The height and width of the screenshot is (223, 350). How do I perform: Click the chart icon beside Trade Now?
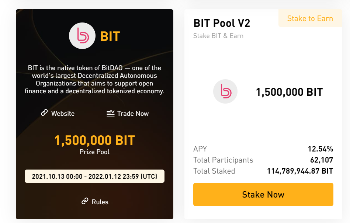pos(110,113)
